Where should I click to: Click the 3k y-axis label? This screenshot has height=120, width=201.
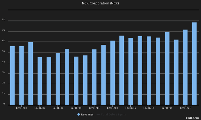click(3, 72)
